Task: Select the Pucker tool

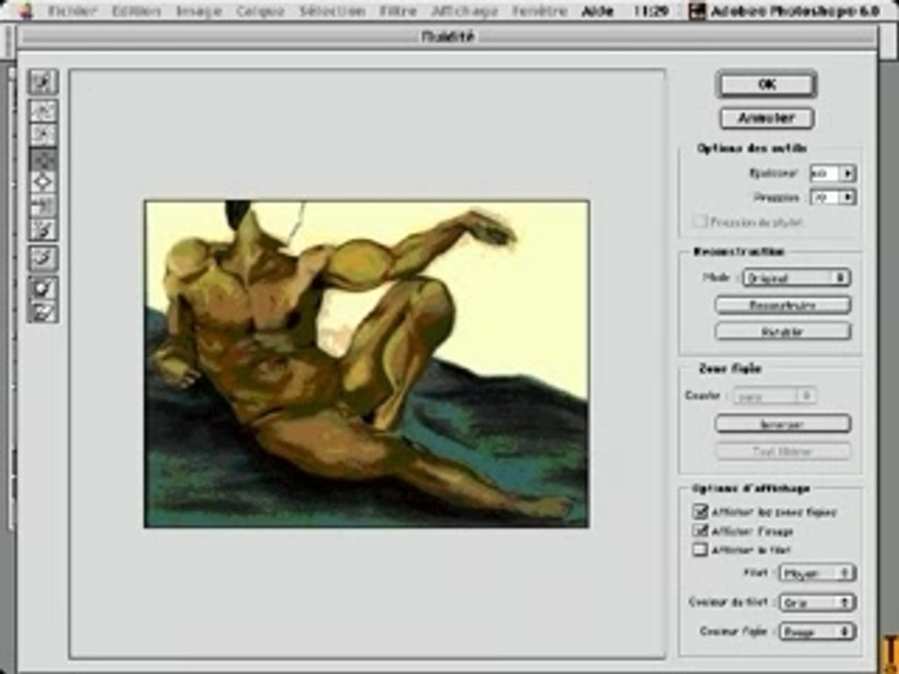Action: (42, 159)
